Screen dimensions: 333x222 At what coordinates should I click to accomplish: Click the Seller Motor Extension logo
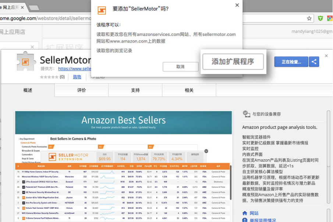point(68,157)
